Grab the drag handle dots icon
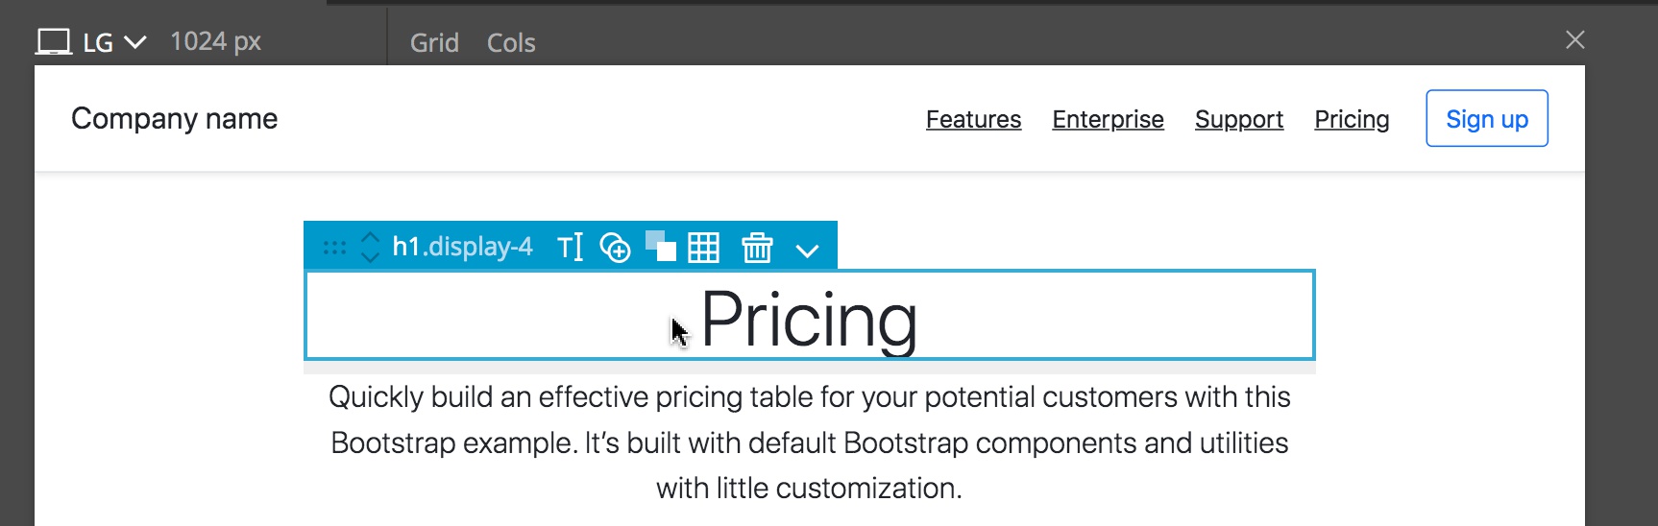The width and height of the screenshot is (1658, 526). (334, 248)
